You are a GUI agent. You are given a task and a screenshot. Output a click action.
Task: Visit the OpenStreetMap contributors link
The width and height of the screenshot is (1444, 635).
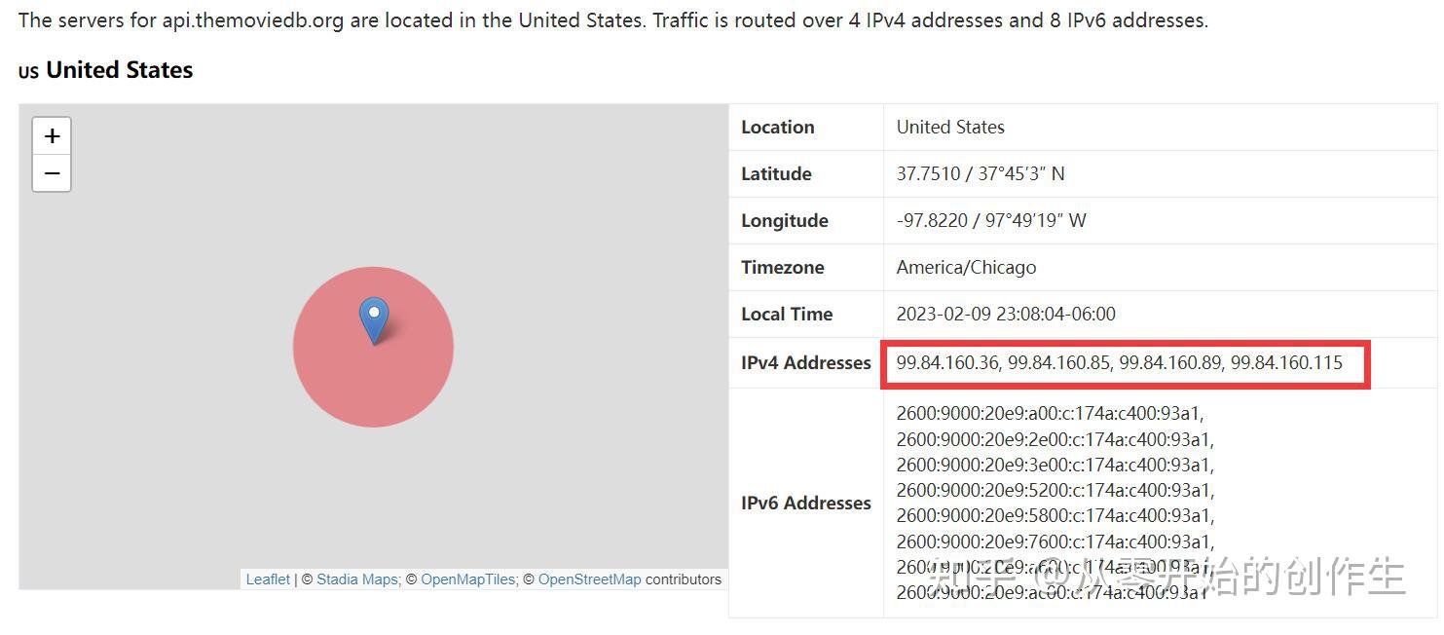[x=589, y=579]
